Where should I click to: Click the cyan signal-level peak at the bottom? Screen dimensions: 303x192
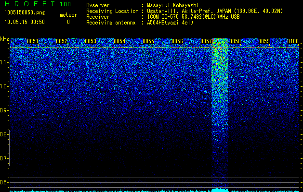pyautogui.click(x=220, y=190)
